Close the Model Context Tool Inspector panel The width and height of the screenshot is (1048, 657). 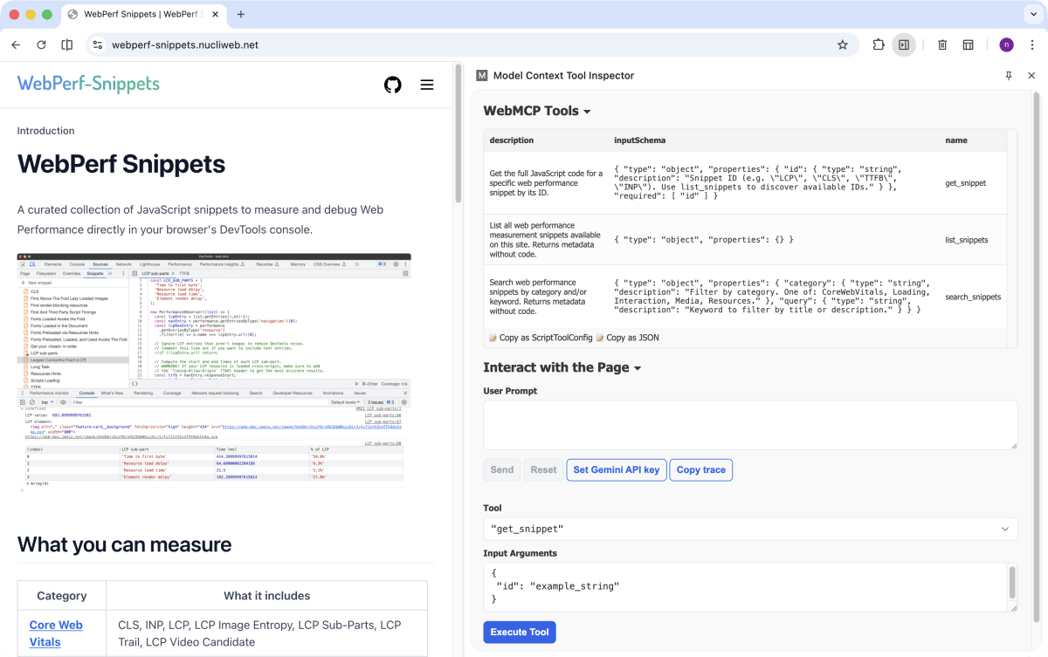(x=1031, y=76)
